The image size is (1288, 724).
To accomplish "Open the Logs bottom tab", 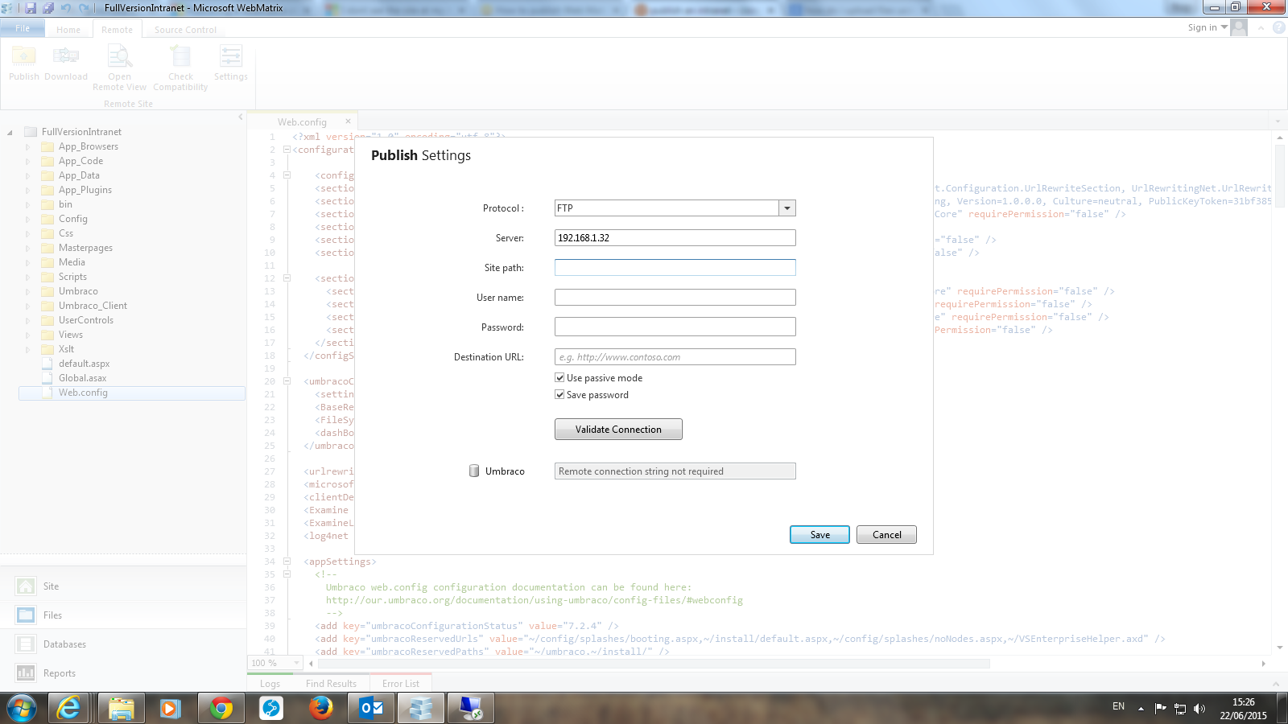I will pyautogui.click(x=270, y=684).
